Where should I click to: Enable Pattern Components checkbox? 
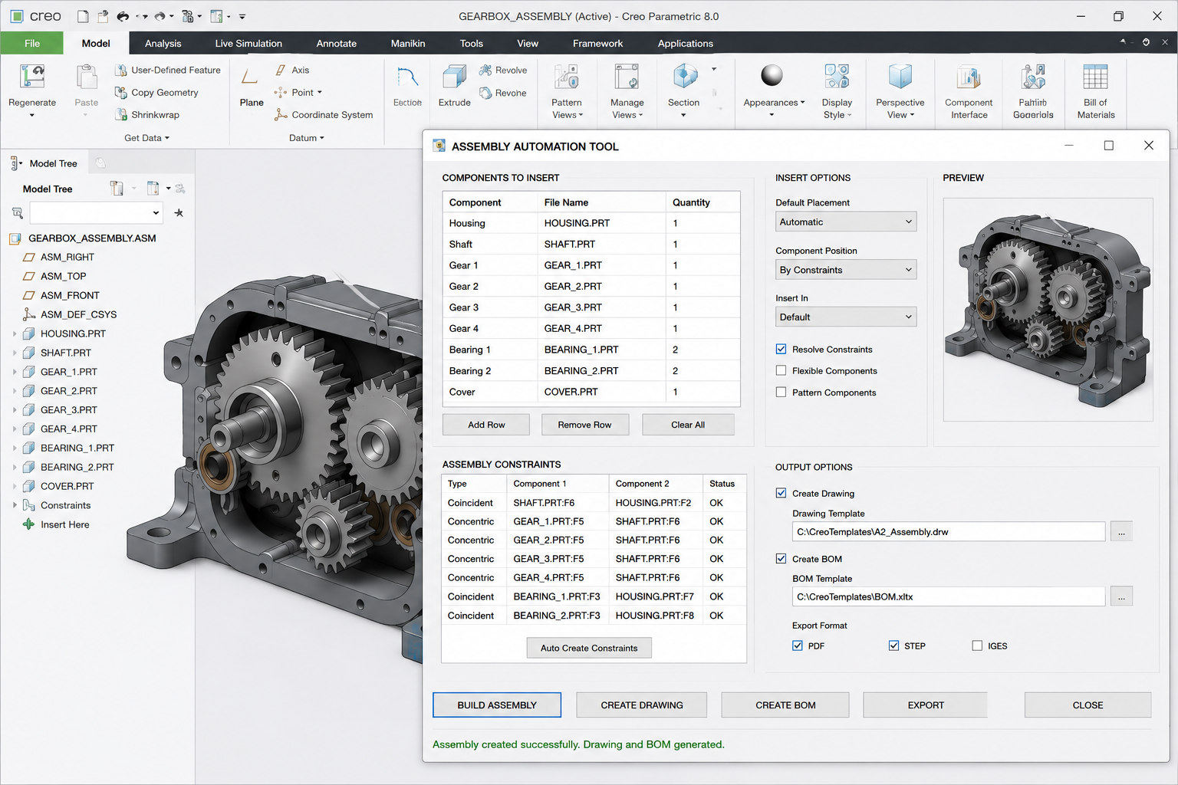(x=781, y=392)
